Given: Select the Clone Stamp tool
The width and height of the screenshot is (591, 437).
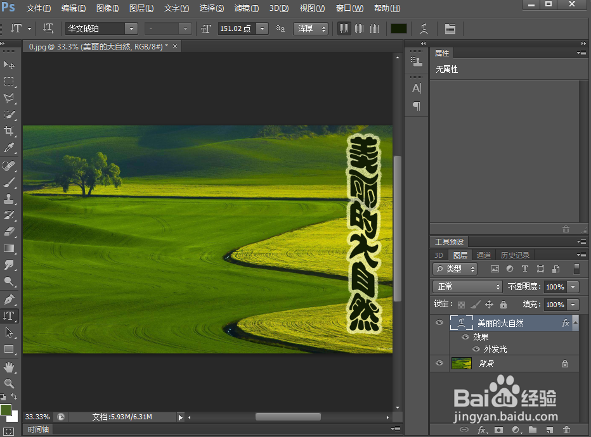Looking at the screenshot, I should tap(9, 199).
